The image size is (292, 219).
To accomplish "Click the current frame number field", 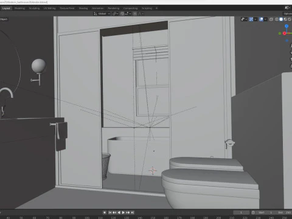I will (242, 212).
